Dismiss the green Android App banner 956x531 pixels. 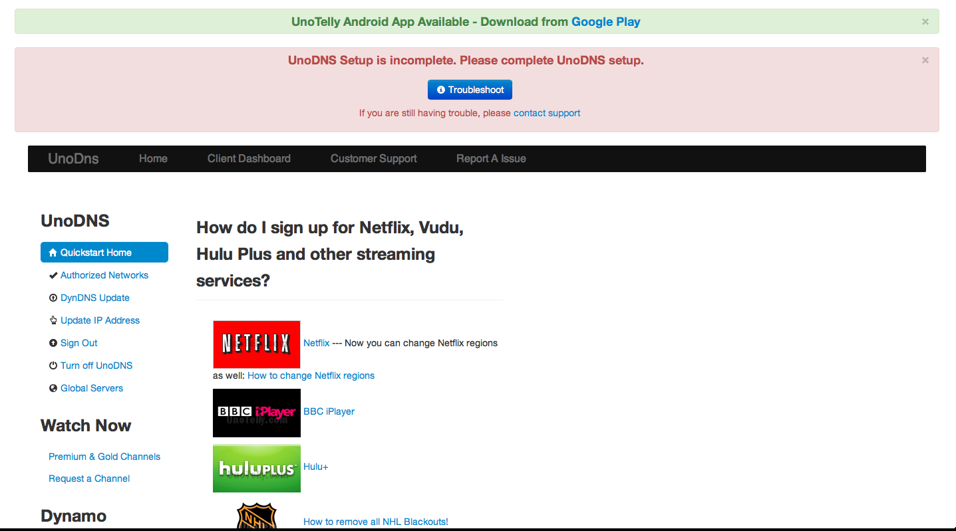(925, 22)
